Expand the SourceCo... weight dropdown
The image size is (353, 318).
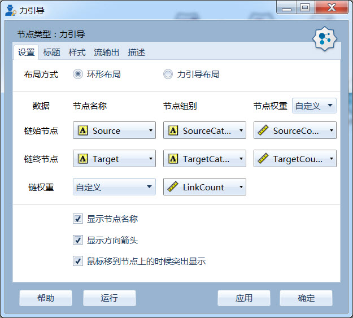295,130
